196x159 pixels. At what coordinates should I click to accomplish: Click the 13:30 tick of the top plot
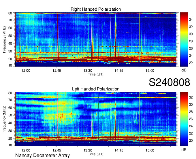88,71
